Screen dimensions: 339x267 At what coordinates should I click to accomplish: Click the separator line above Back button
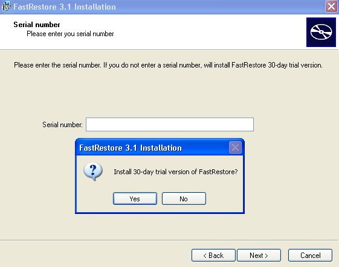pyautogui.click(x=169, y=240)
